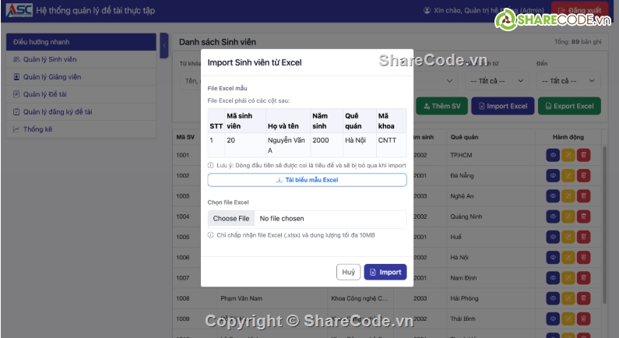The image size is (619, 338).
Task: Click Choose File to select Excel file
Action: tap(231, 219)
